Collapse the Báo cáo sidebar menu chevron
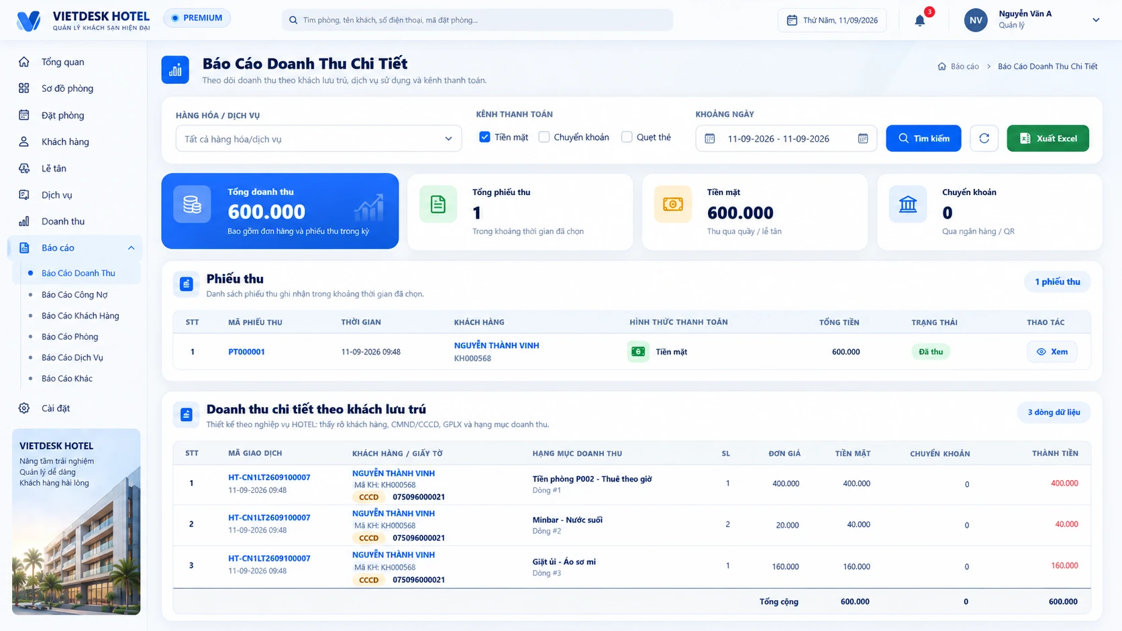This screenshot has height=631, width=1122. pos(131,248)
